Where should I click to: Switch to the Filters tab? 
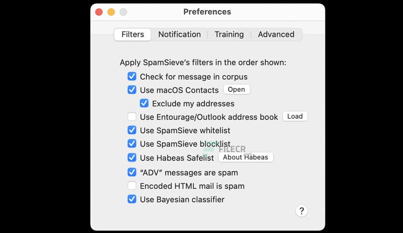point(133,35)
